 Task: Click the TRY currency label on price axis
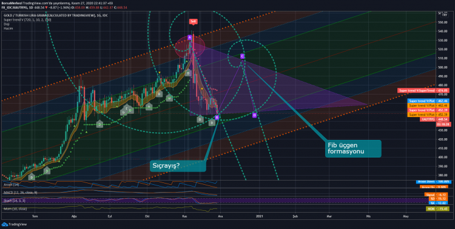tap(444, 15)
